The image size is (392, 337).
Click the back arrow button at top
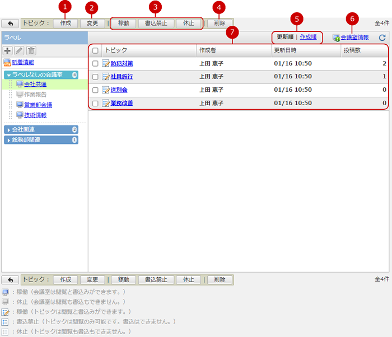click(x=10, y=24)
